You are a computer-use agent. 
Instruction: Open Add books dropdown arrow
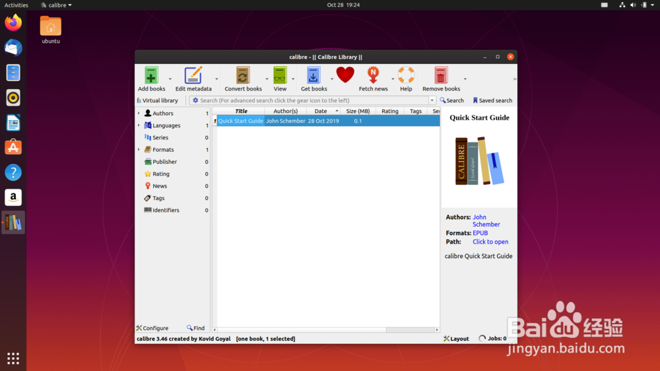click(170, 79)
